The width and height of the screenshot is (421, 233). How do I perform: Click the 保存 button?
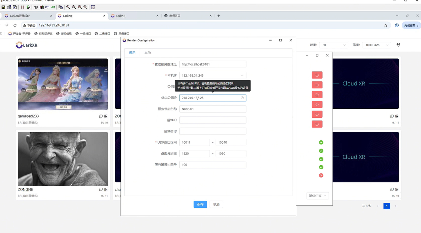click(x=200, y=204)
